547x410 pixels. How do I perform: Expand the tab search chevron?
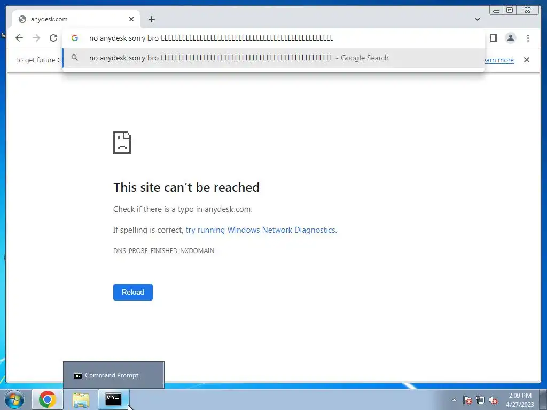coord(478,19)
